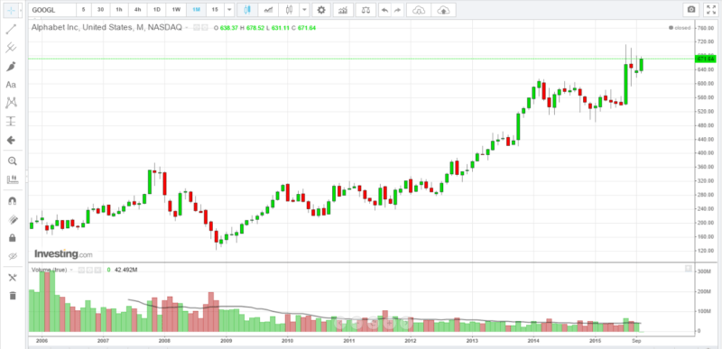Undo the last chart action
The image size is (722, 349).
click(385, 10)
